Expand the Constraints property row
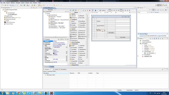This screenshot has height=95, width=169. click(44, 44)
